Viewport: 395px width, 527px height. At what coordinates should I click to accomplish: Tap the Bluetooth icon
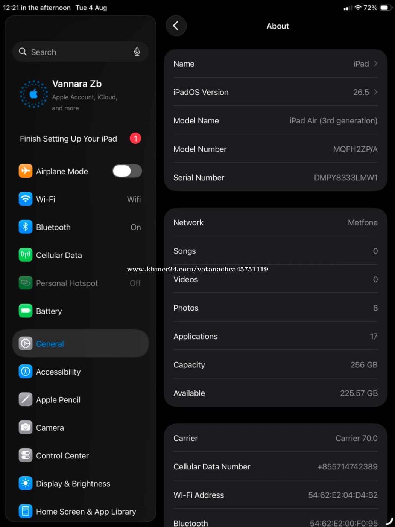click(26, 227)
